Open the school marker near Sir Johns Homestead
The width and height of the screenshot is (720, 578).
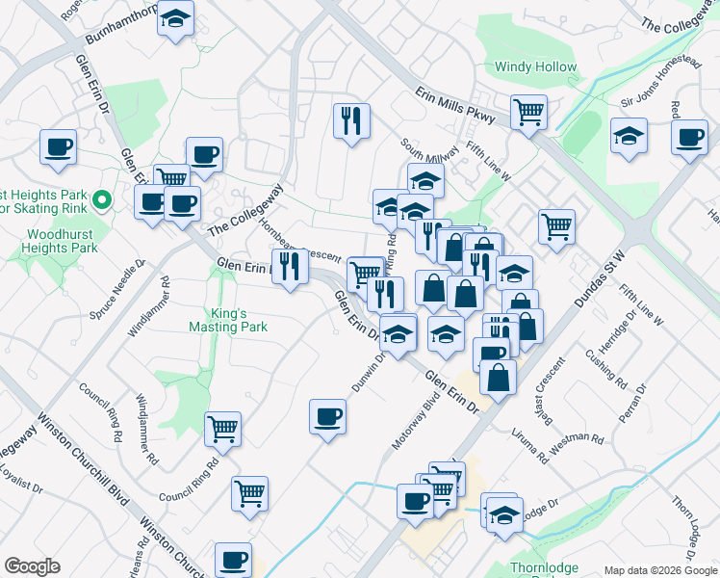629,137
